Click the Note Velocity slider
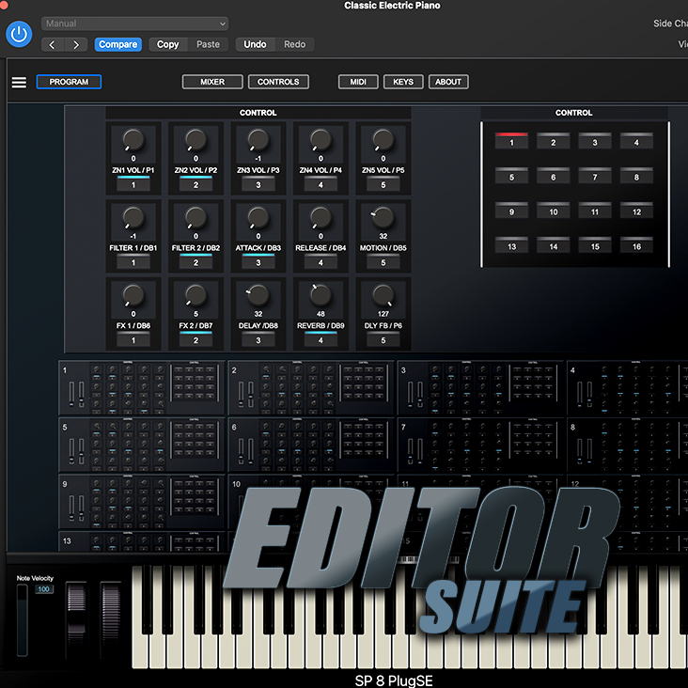Viewport: 688px width, 688px height. click(x=23, y=620)
